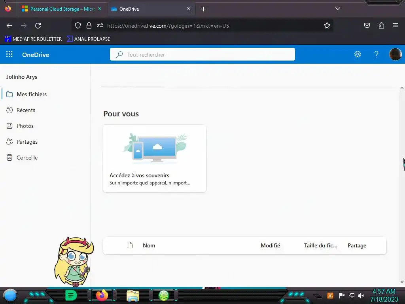The image size is (405, 304).
Task: Expand the list all tabs chevron
Action: coord(338,9)
